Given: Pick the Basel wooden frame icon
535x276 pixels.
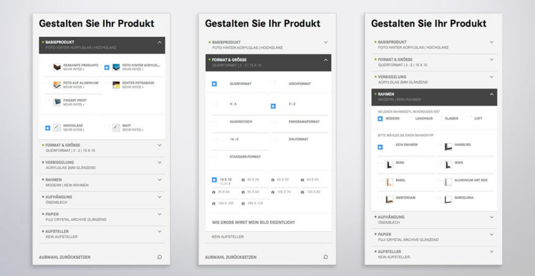Looking at the screenshot, I should [x=389, y=182].
